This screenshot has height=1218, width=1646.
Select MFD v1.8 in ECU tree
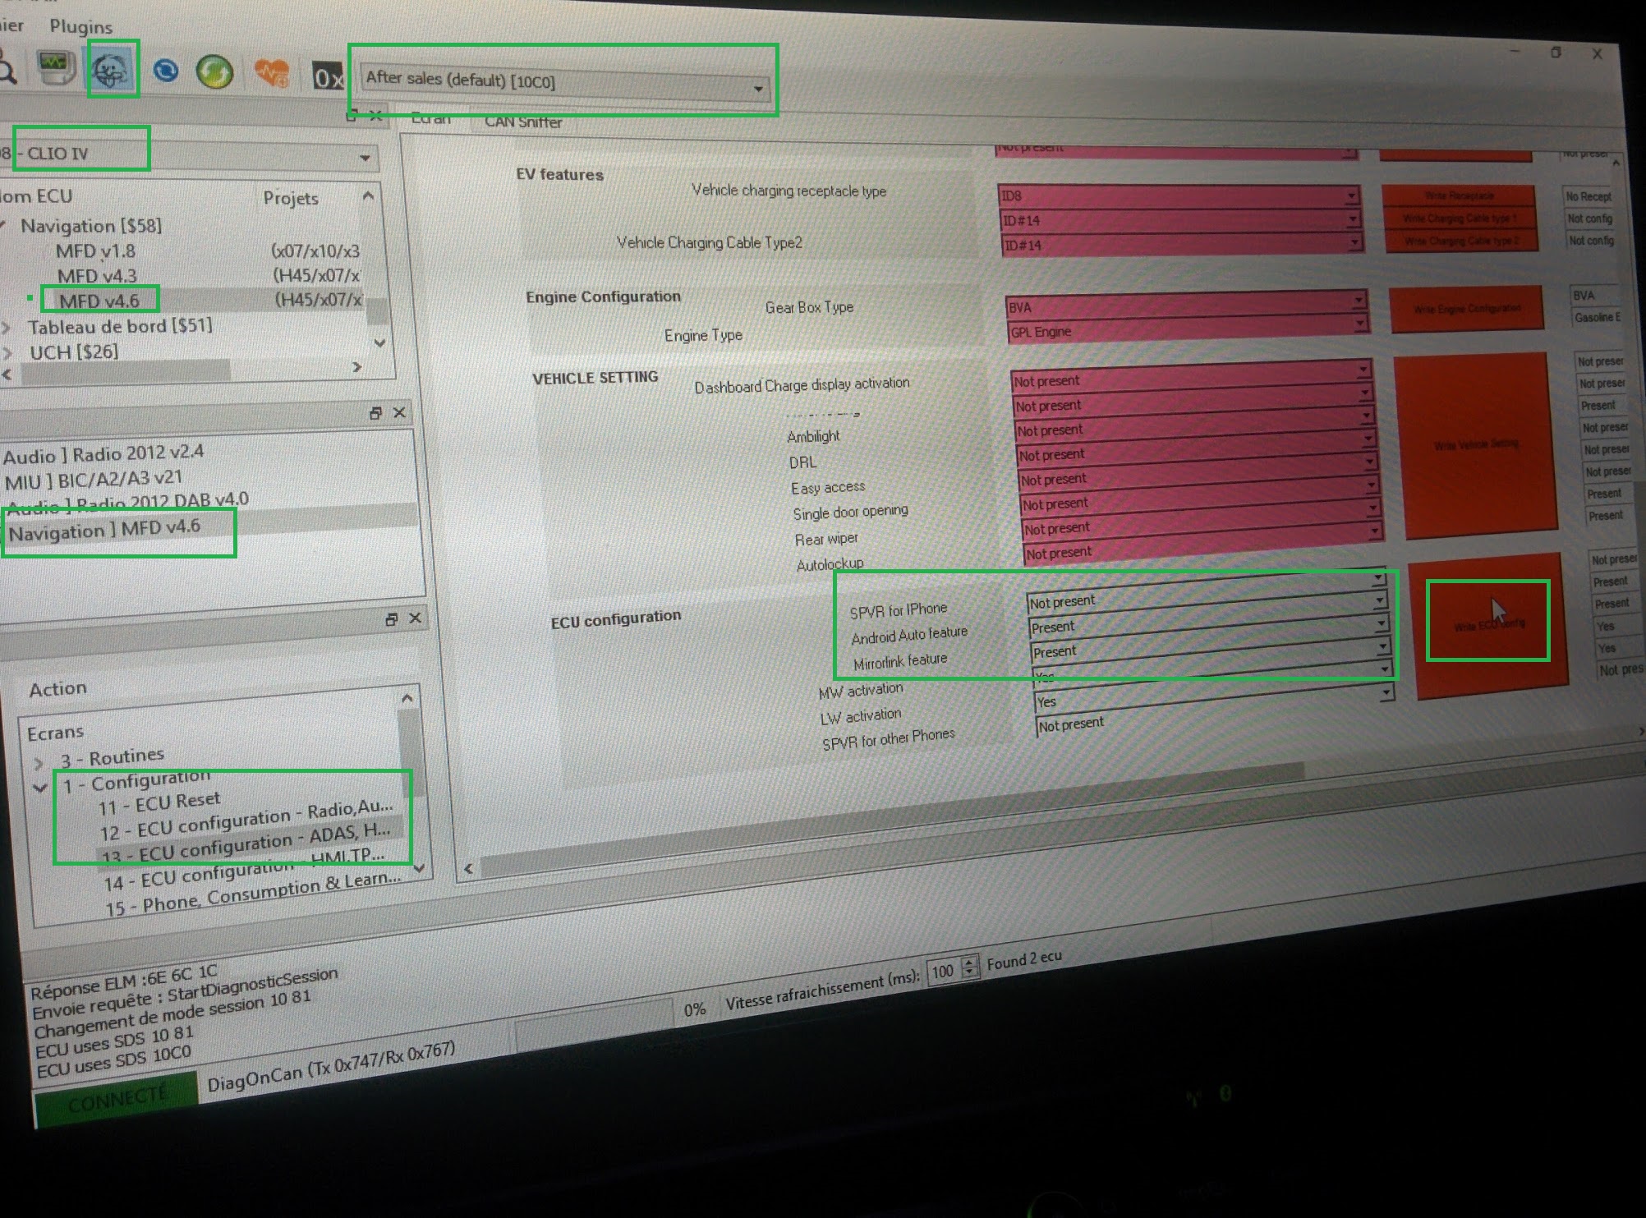(x=95, y=251)
